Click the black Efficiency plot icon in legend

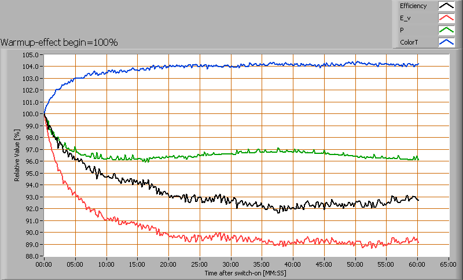pyautogui.click(x=446, y=6)
